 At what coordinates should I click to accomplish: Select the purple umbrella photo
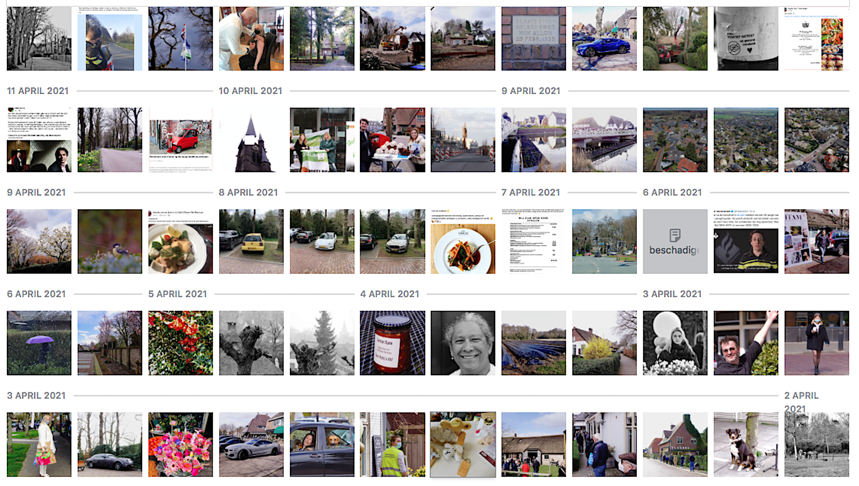tap(39, 343)
